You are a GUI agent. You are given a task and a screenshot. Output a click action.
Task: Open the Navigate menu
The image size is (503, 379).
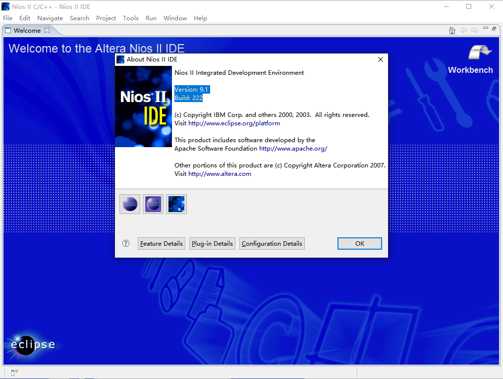coord(50,18)
